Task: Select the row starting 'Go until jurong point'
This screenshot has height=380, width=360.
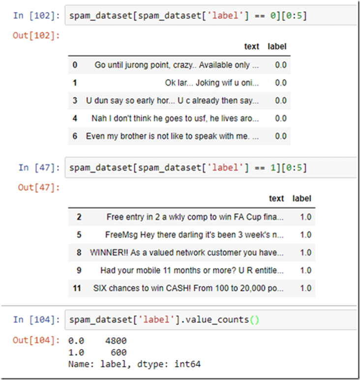Action: (177, 65)
